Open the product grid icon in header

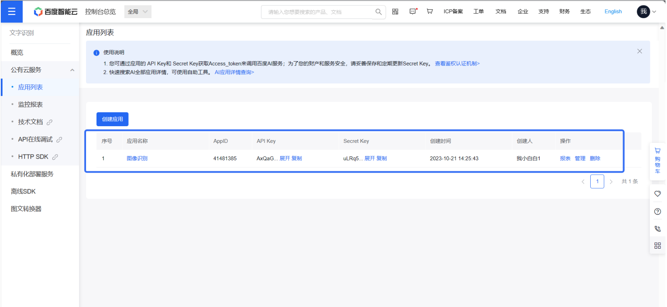point(395,12)
